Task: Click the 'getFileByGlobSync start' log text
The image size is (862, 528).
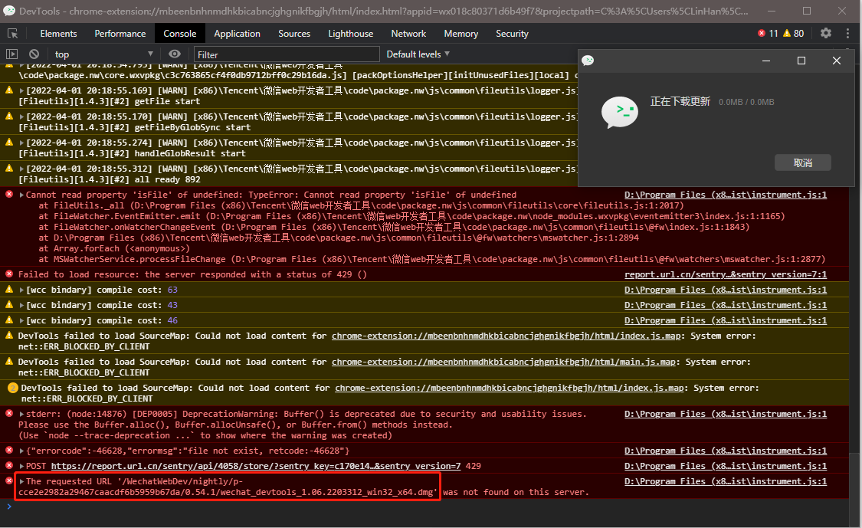Action: tap(192, 128)
